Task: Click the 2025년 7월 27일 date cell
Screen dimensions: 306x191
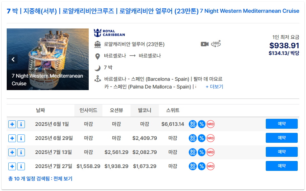Action: [x=54, y=166]
